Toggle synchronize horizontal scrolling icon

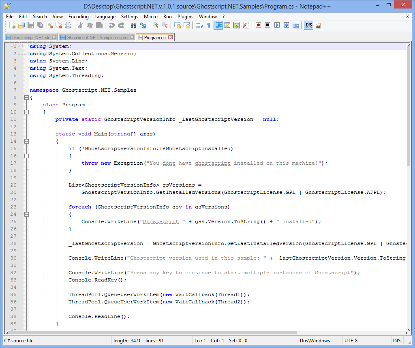187,26
